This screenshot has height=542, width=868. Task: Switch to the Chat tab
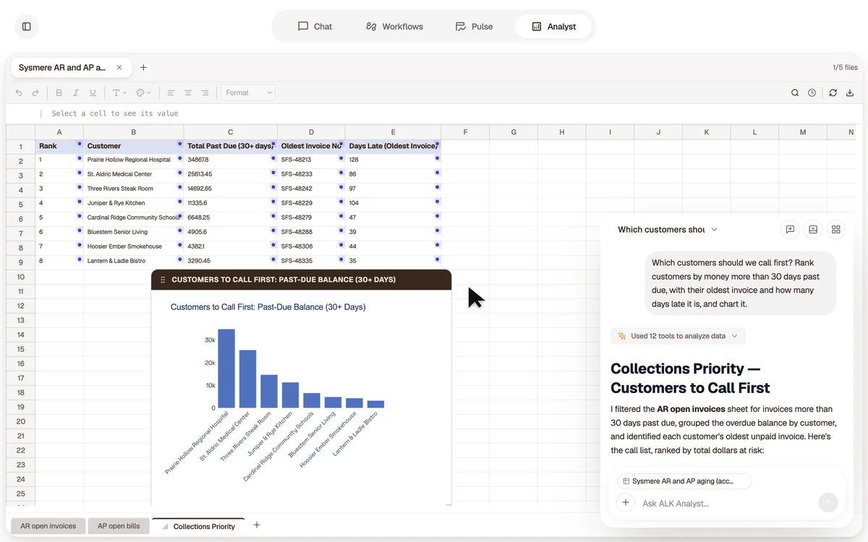click(315, 27)
